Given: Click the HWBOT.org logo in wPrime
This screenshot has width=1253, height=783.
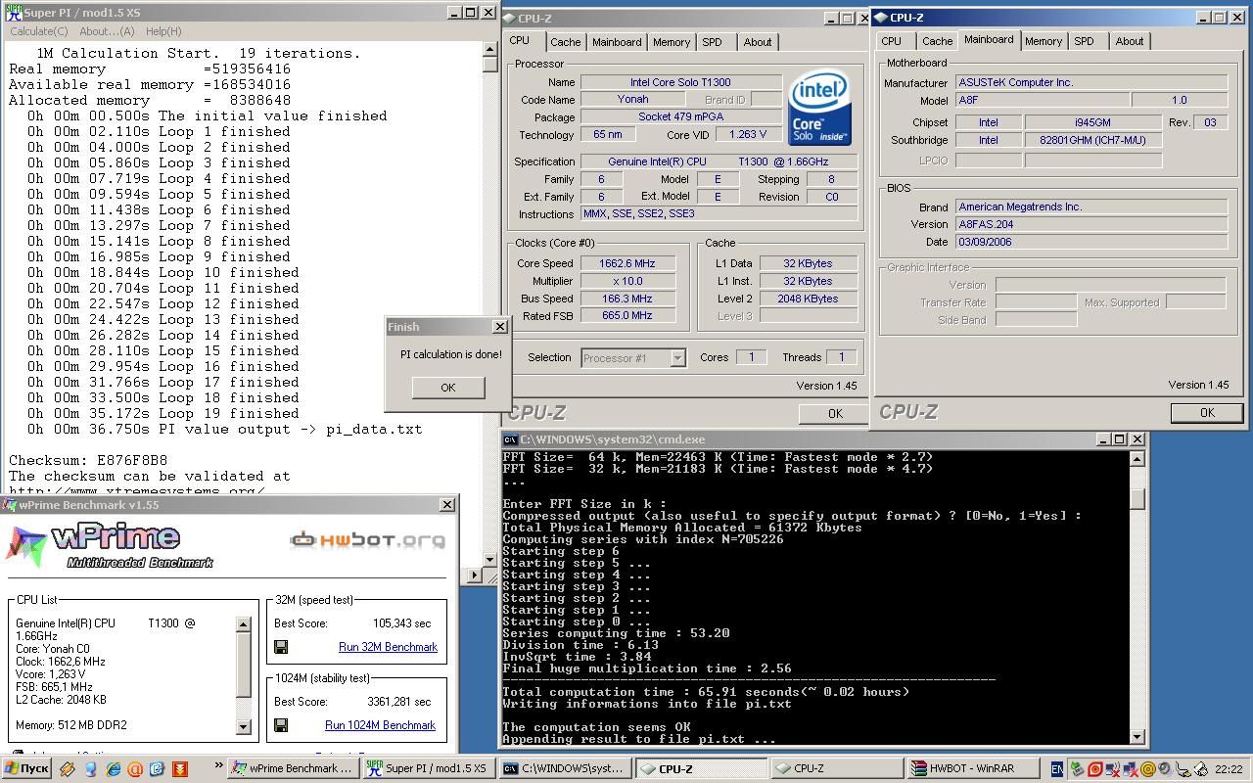Looking at the screenshot, I should 367,539.
